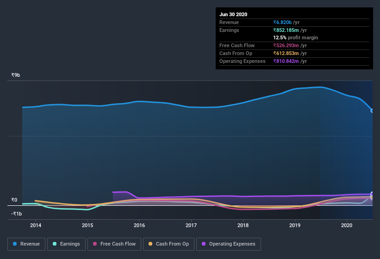Toggle the Free Cash Flow legend button
380x259 pixels.
114,244
